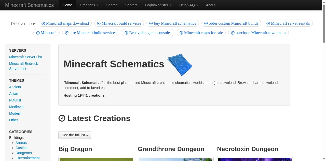Open the Minecraft maps for sale suggestion

tap(201, 33)
